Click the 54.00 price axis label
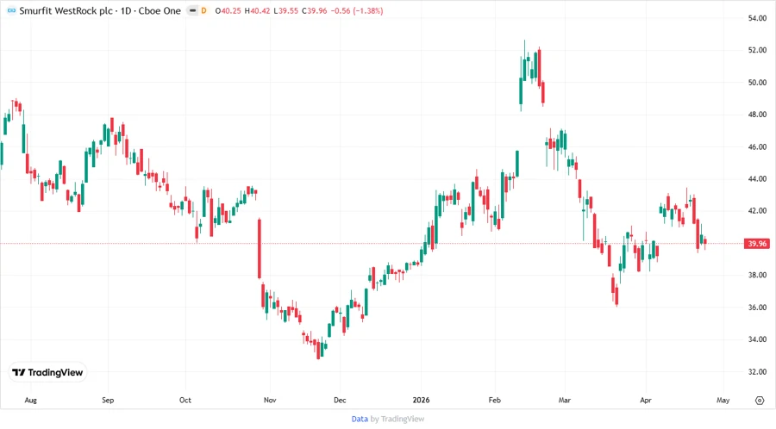 point(757,18)
